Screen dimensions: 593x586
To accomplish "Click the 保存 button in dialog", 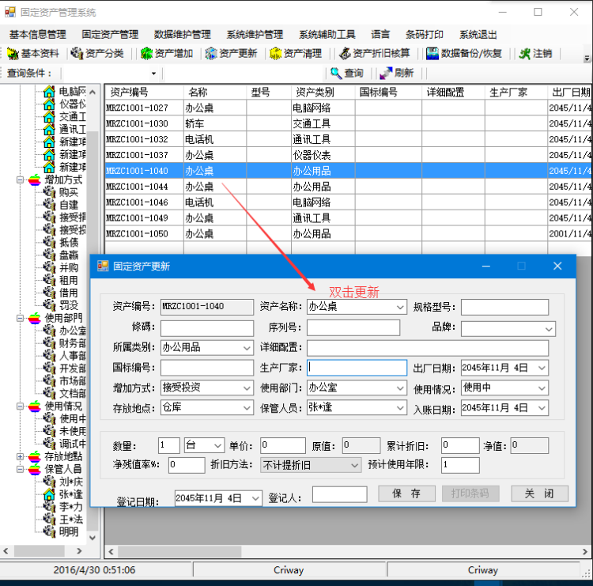I will click(406, 493).
